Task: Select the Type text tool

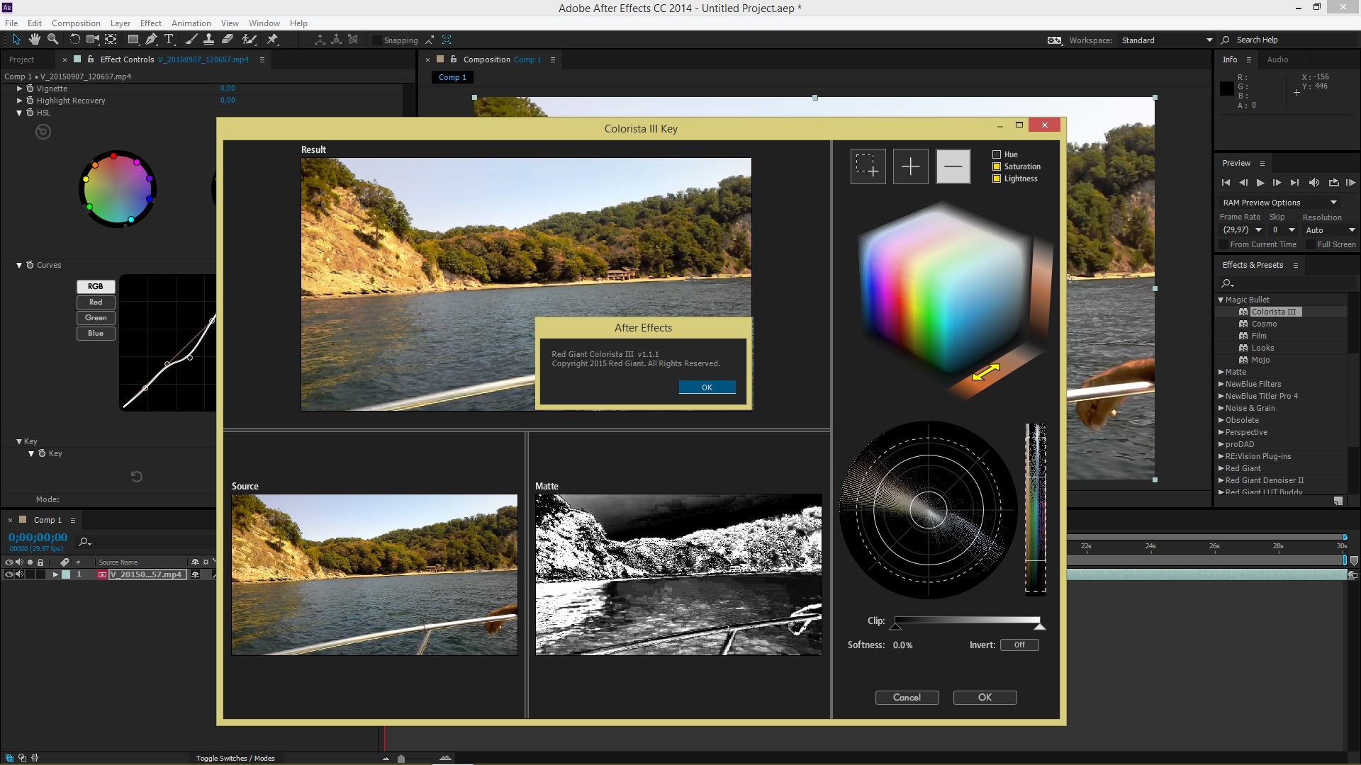Action: click(169, 40)
